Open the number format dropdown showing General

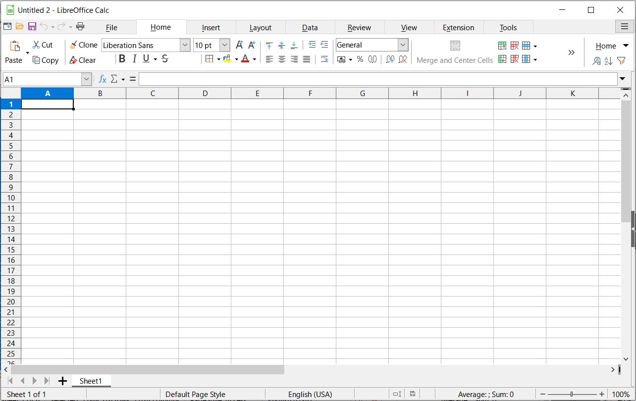(x=402, y=45)
